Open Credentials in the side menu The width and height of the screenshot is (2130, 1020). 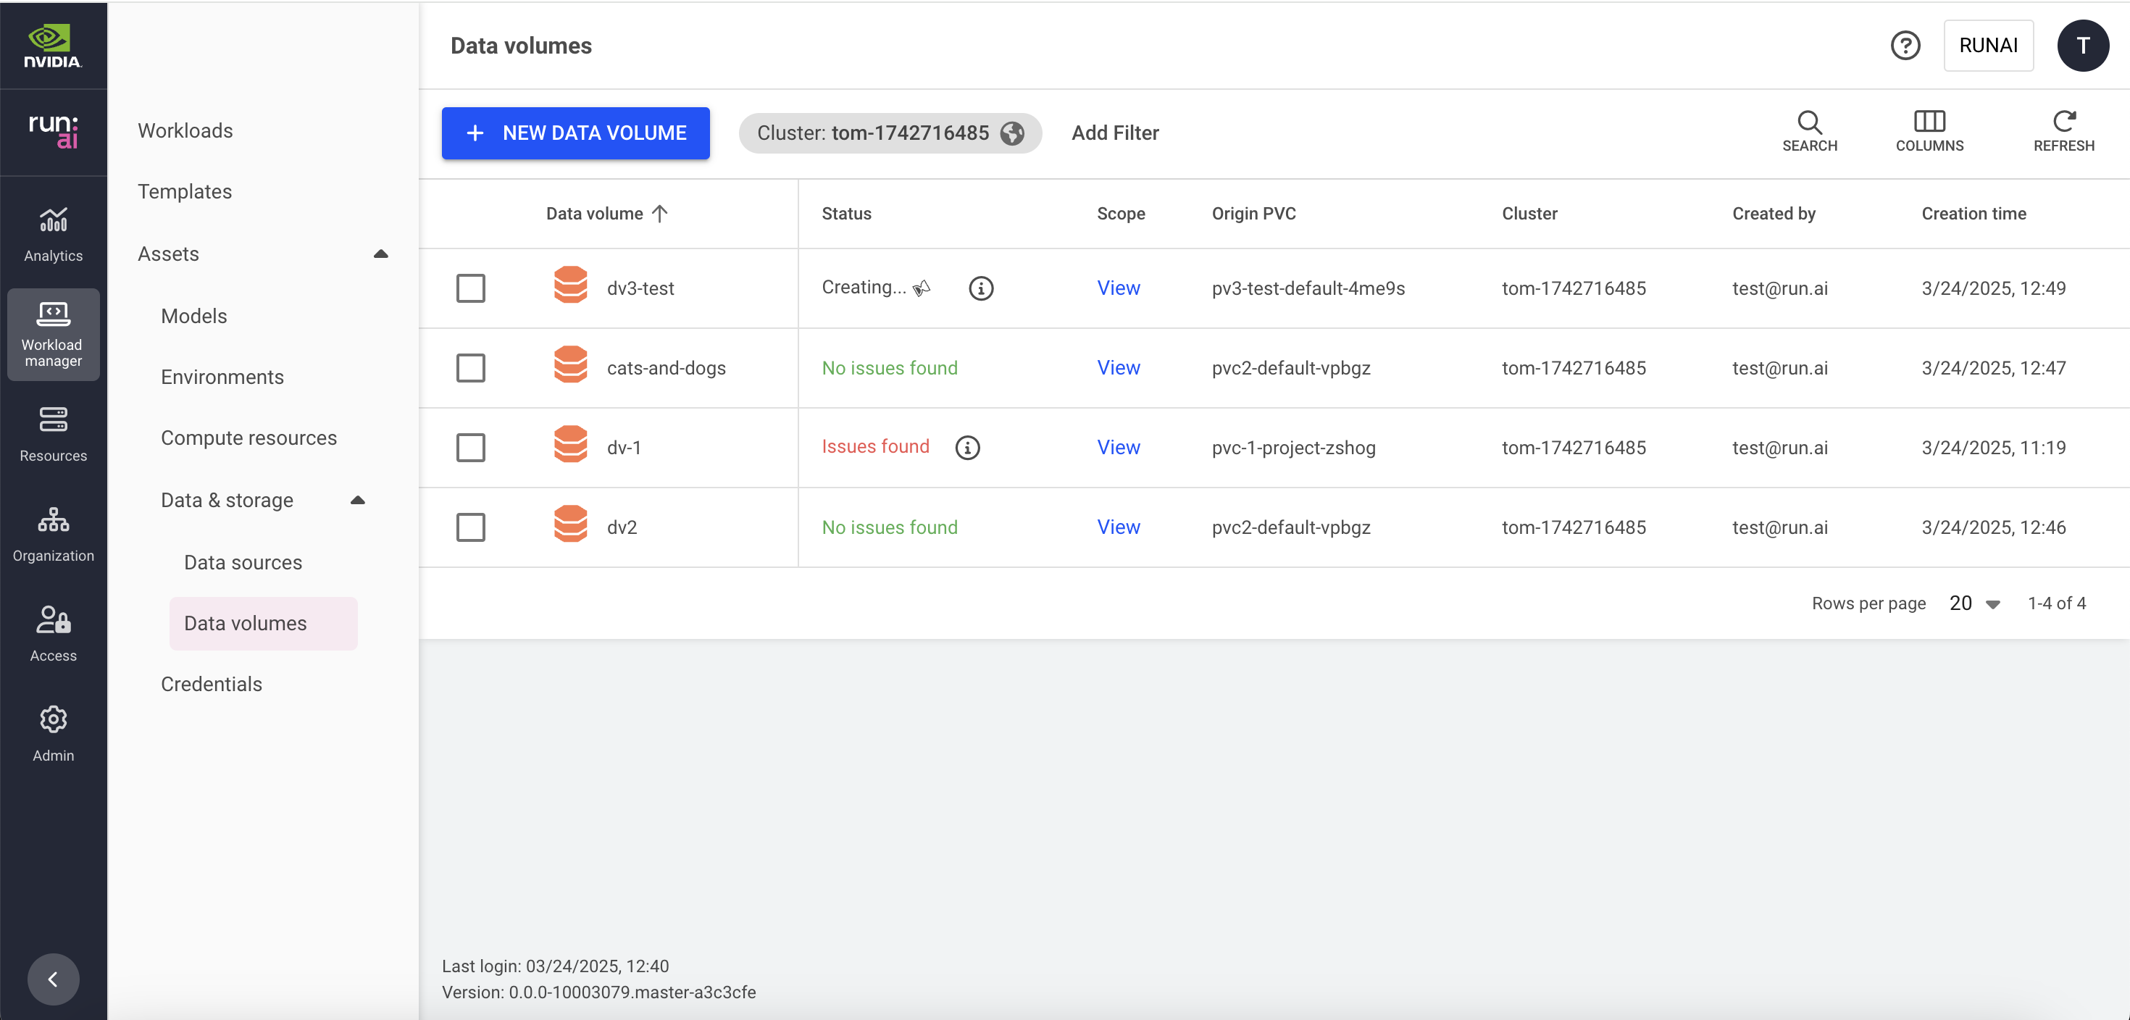tap(211, 684)
